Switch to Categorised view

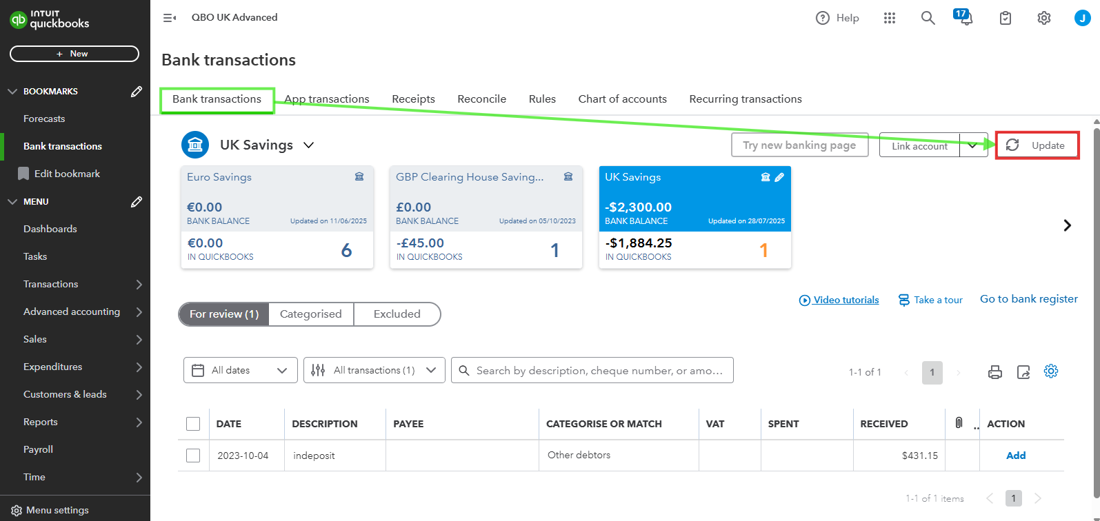[x=311, y=314]
